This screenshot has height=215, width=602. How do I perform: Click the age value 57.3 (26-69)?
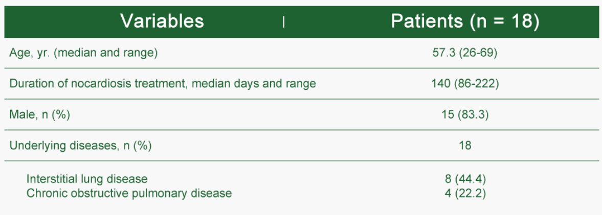point(464,53)
